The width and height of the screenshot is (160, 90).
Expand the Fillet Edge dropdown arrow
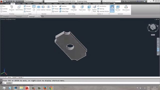pyautogui.click(x=74, y=11)
